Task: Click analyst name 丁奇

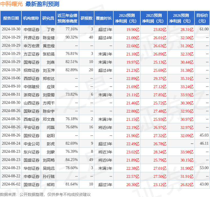Action: pos(51,30)
